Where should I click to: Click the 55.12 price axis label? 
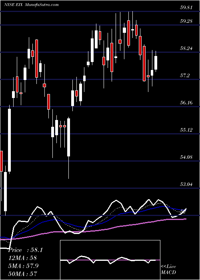click(186, 130)
